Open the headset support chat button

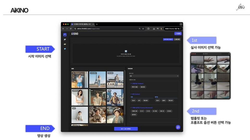[178, 127]
